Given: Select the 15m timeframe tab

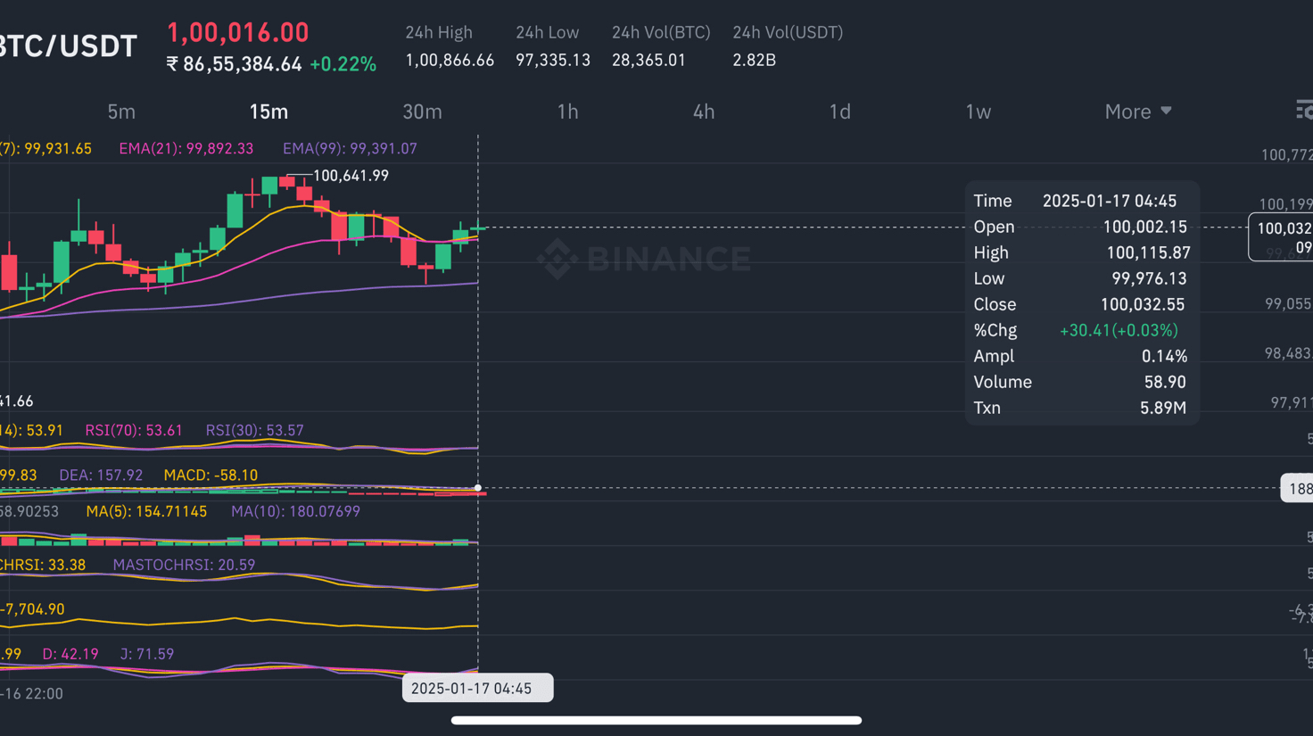Looking at the screenshot, I should click(x=268, y=112).
